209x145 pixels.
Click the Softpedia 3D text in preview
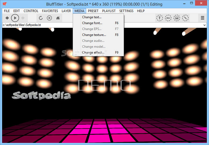[x=41, y=95]
